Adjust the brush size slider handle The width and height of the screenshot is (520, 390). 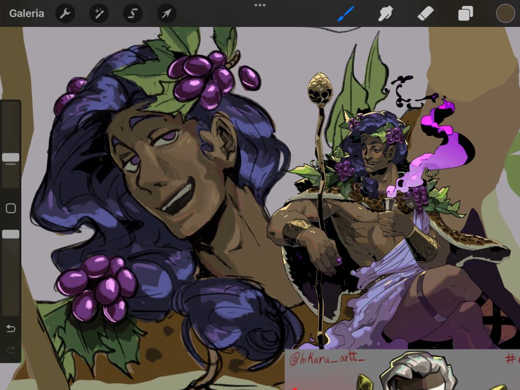click(10, 158)
